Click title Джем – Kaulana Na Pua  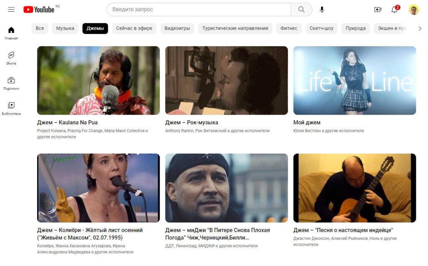(x=67, y=123)
